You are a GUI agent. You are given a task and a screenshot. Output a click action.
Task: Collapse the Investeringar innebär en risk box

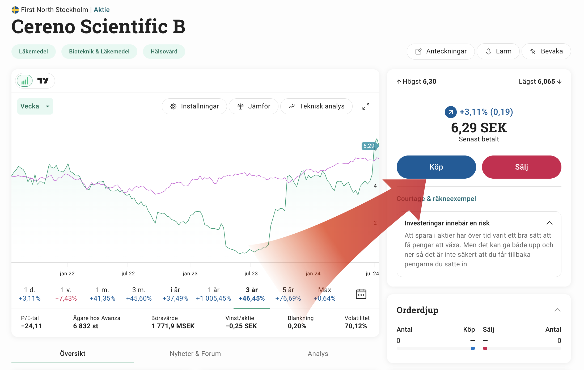click(x=549, y=223)
